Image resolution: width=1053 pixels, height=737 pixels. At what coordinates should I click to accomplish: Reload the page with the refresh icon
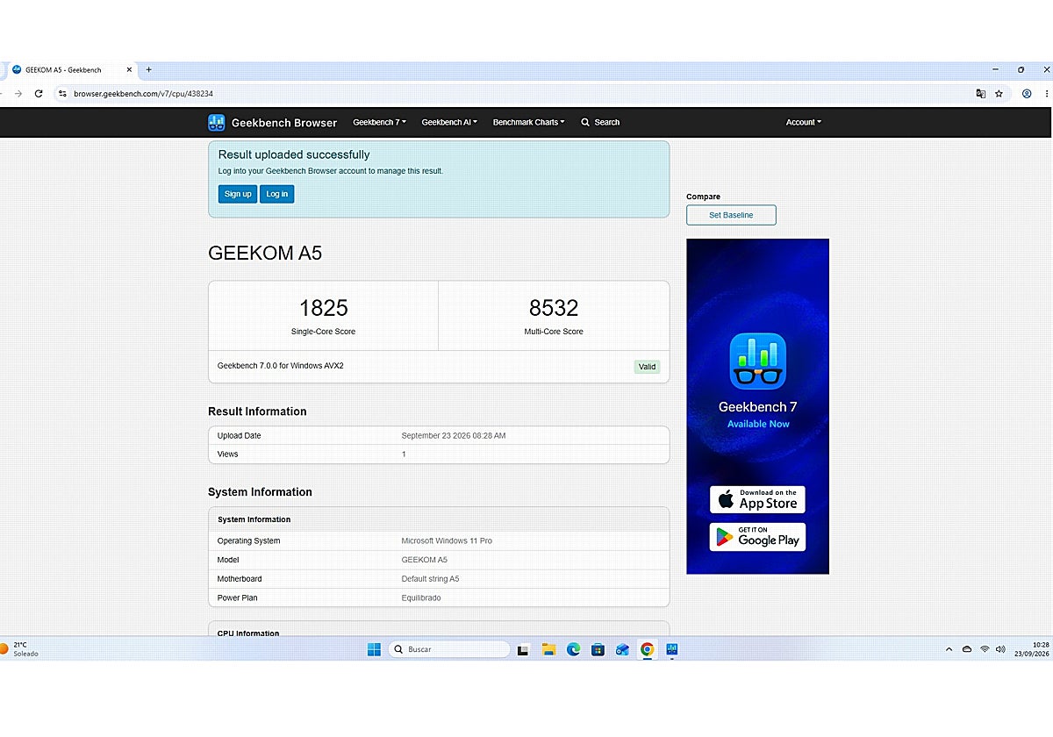point(39,94)
